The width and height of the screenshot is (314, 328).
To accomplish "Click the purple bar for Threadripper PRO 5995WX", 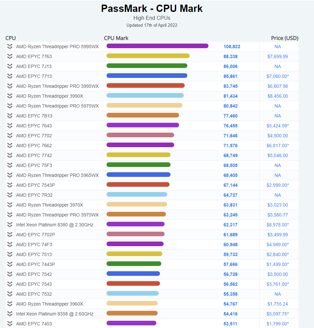I will [x=157, y=46].
